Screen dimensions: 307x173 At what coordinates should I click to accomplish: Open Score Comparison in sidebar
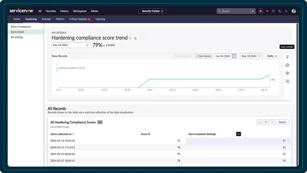[x=26, y=27]
